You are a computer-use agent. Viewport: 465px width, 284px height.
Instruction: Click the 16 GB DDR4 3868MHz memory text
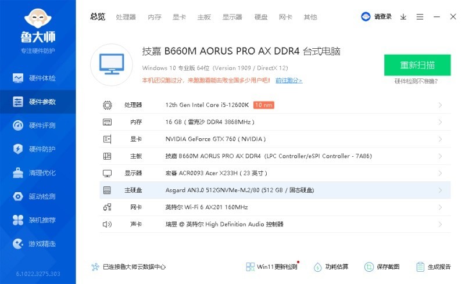click(x=210, y=122)
